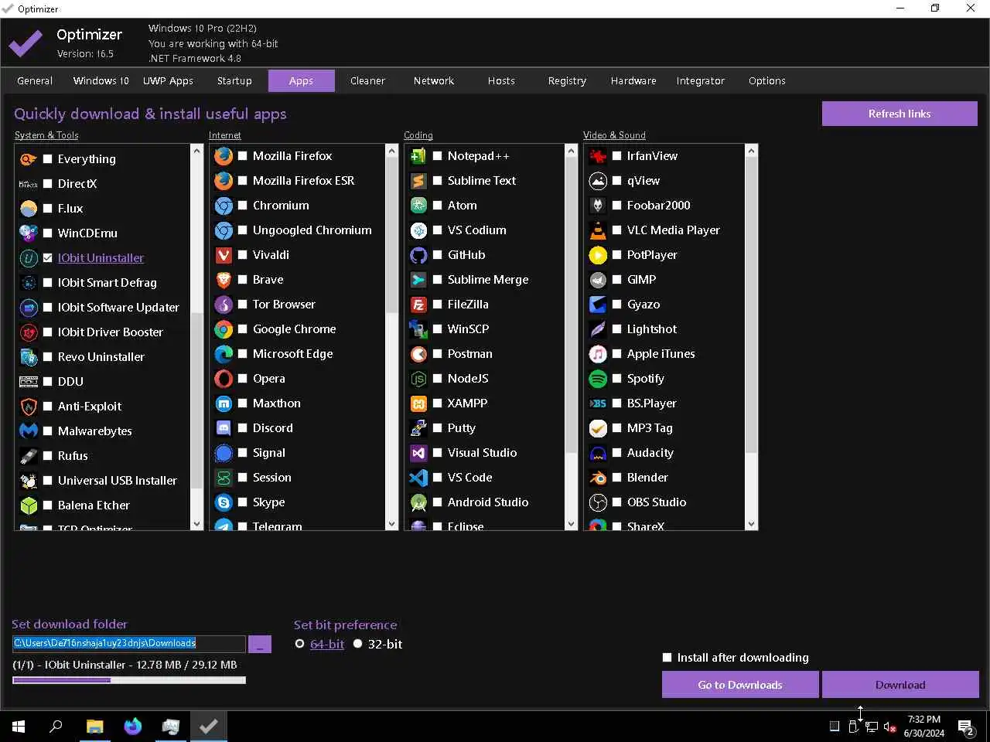Check the Visual Studio checkbox

click(x=438, y=453)
